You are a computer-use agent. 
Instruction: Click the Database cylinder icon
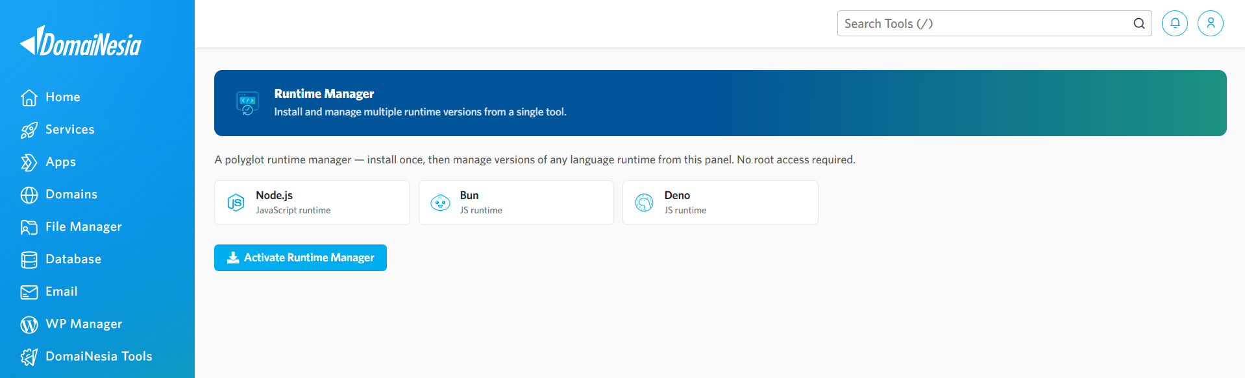pos(29,259)
